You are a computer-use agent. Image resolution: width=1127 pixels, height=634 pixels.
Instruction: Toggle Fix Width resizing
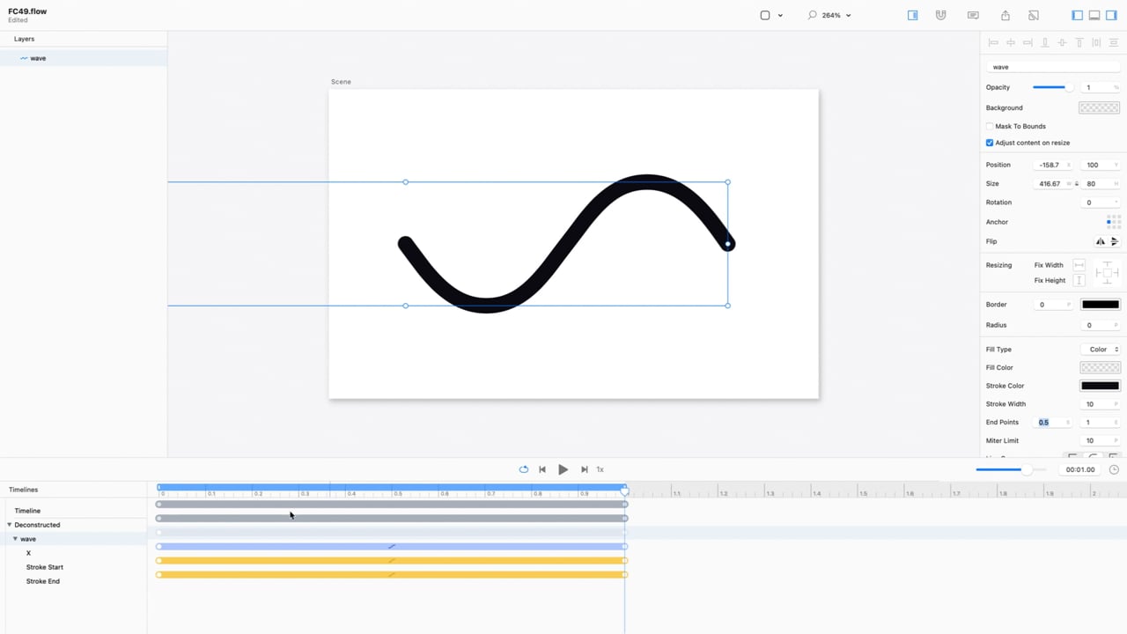coord(1079,265)
